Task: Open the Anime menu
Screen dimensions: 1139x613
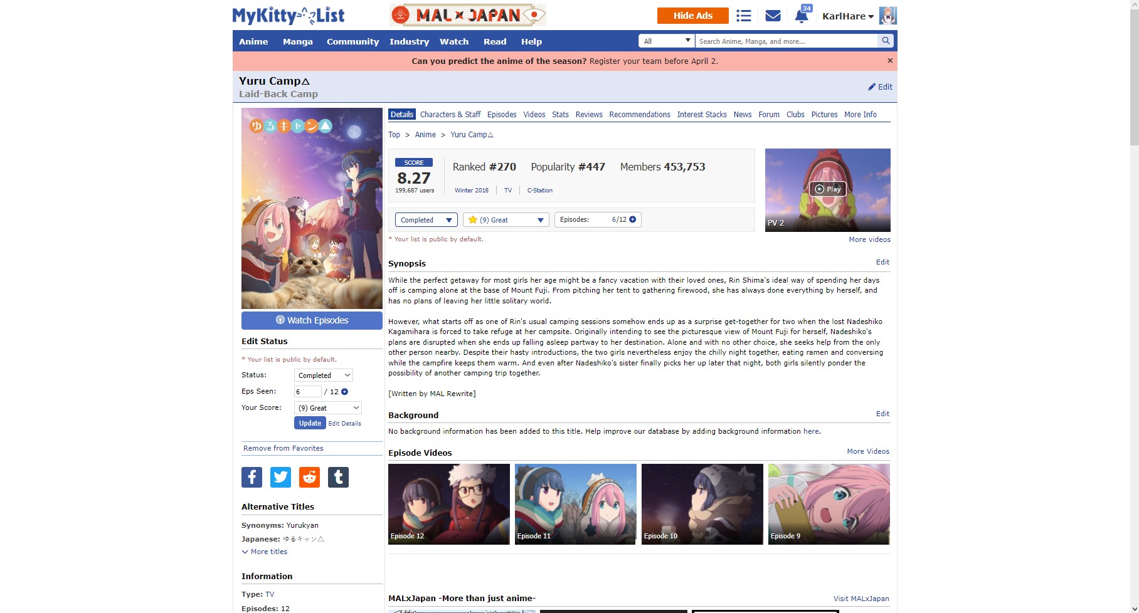Action: pos(253,41)
